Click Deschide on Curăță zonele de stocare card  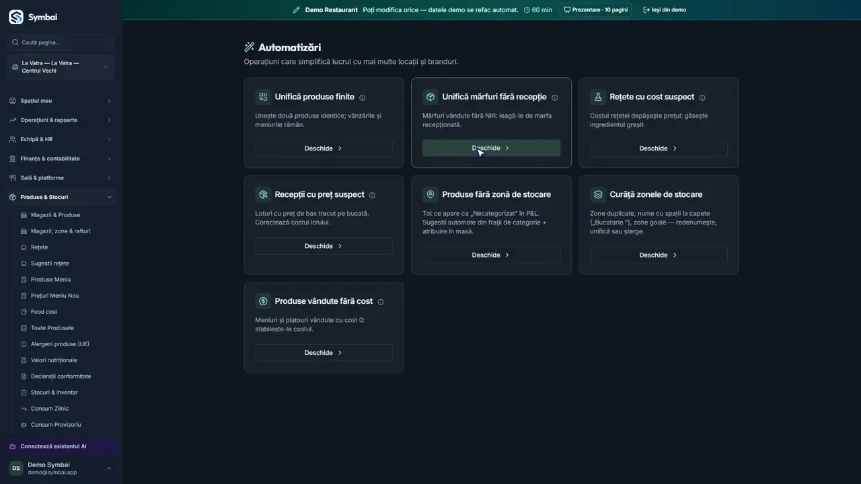[659, 255]
